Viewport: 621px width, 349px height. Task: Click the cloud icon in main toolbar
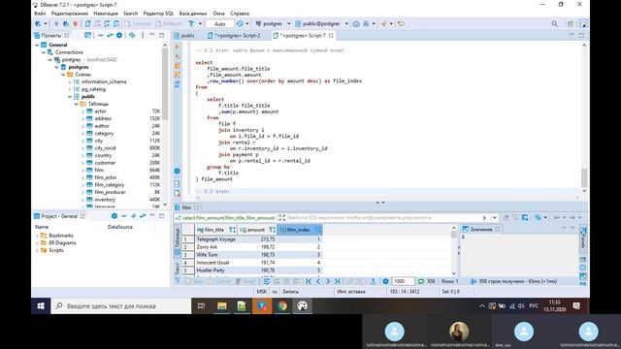[x=356, y=23]
